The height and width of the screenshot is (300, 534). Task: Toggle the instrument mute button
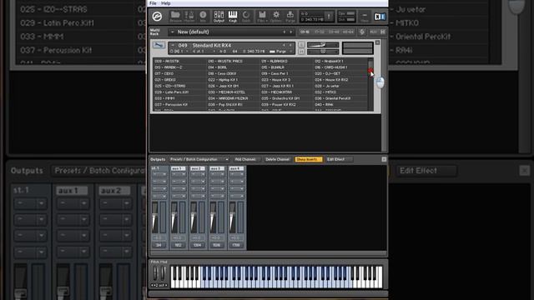[301, 52]
